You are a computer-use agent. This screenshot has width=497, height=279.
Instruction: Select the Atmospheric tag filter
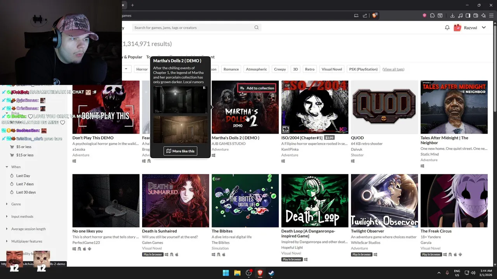tap(256, 69)
